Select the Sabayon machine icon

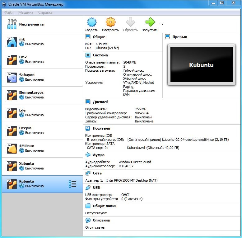12,78
